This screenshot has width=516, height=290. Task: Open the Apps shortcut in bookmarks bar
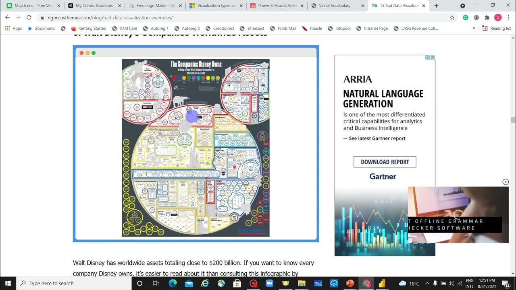point(13,29)
